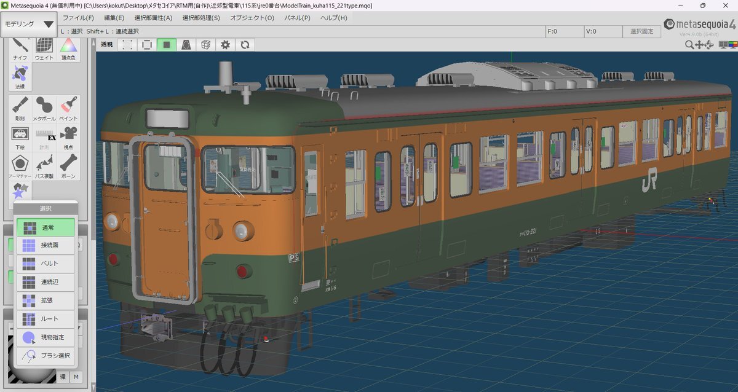
Task: Click the V:0 vertex count field
Action: click(x=602, y=31)
